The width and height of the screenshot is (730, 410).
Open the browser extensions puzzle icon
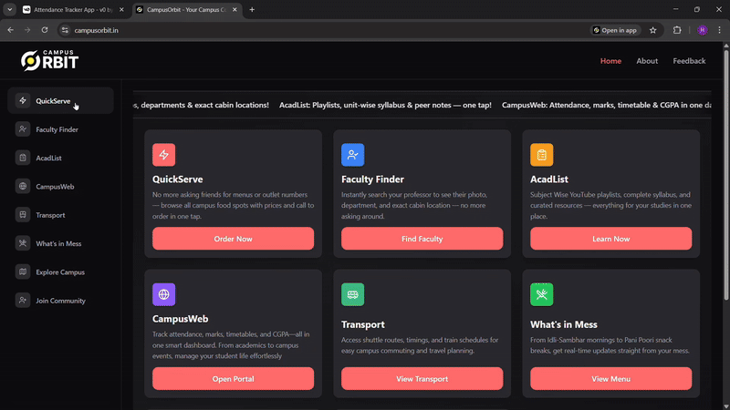coord(677,30)
